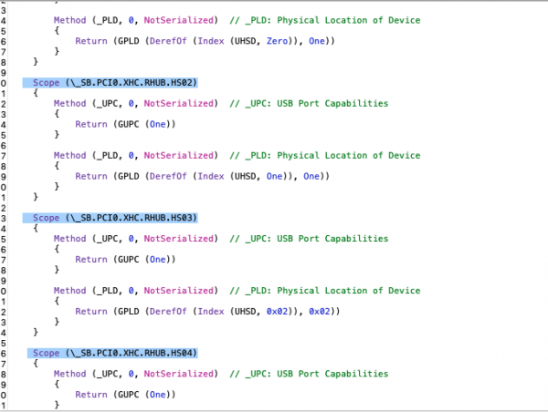Image resolution: width=548 pixels, height=412 pixels.
Task: Click the _UPC Method line under HS04
Action: [221, 374]
